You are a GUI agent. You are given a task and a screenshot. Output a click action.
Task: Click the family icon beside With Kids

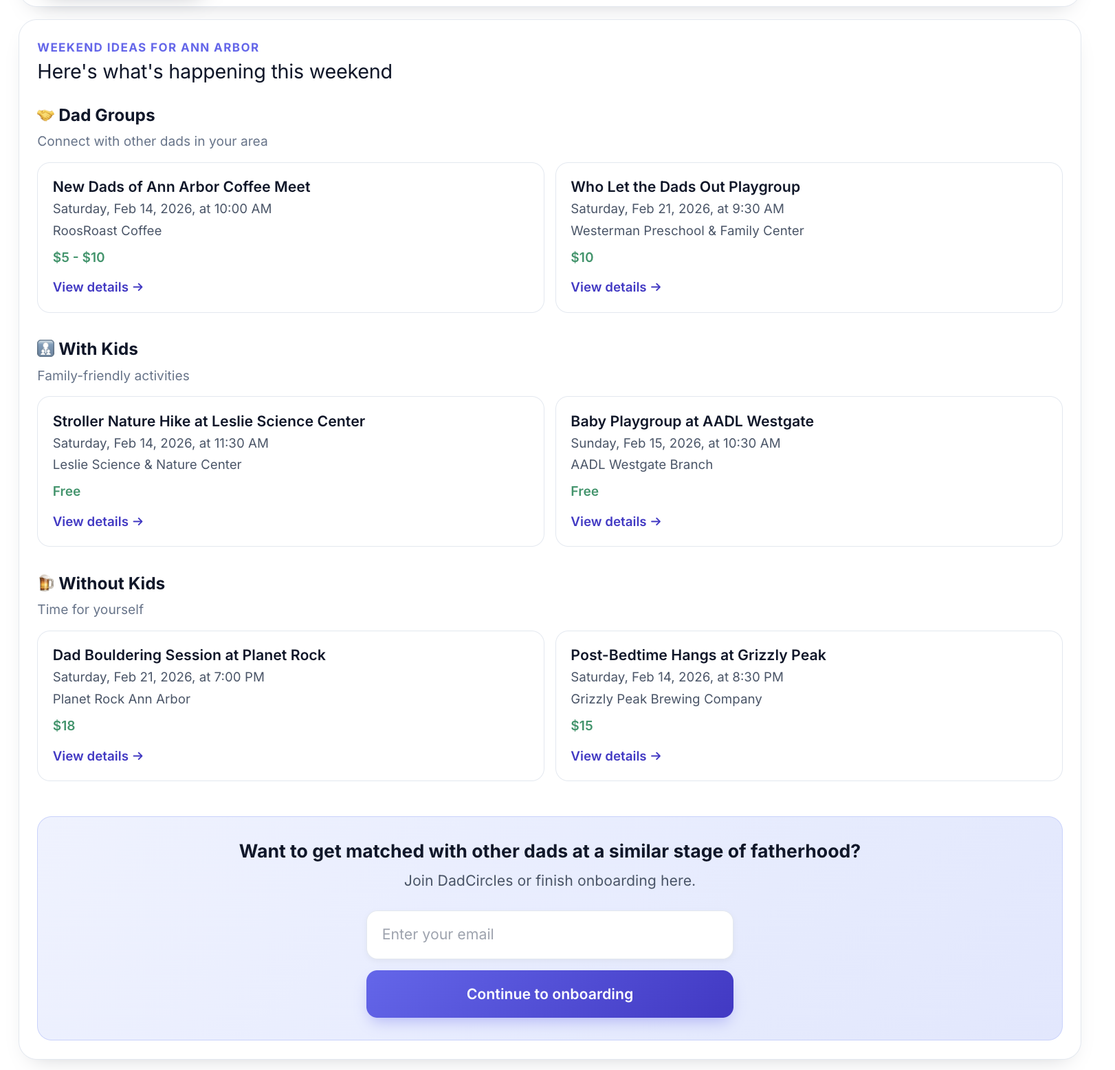pos(45,349)
